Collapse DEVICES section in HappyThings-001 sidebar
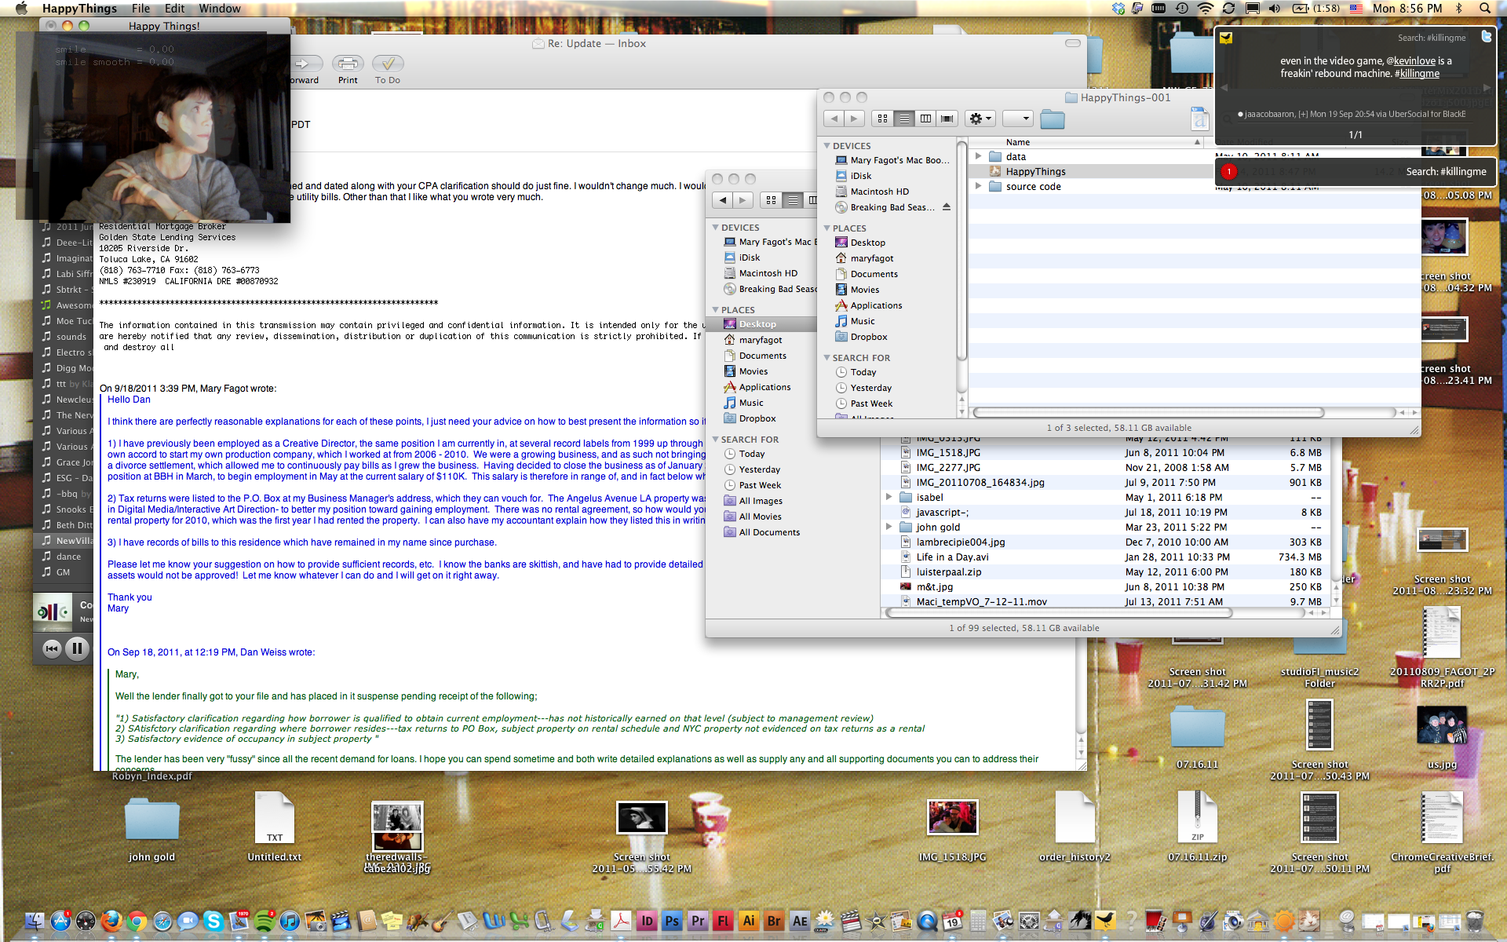This screenshot has width=1507, height=942. click(x=826, y=146)
